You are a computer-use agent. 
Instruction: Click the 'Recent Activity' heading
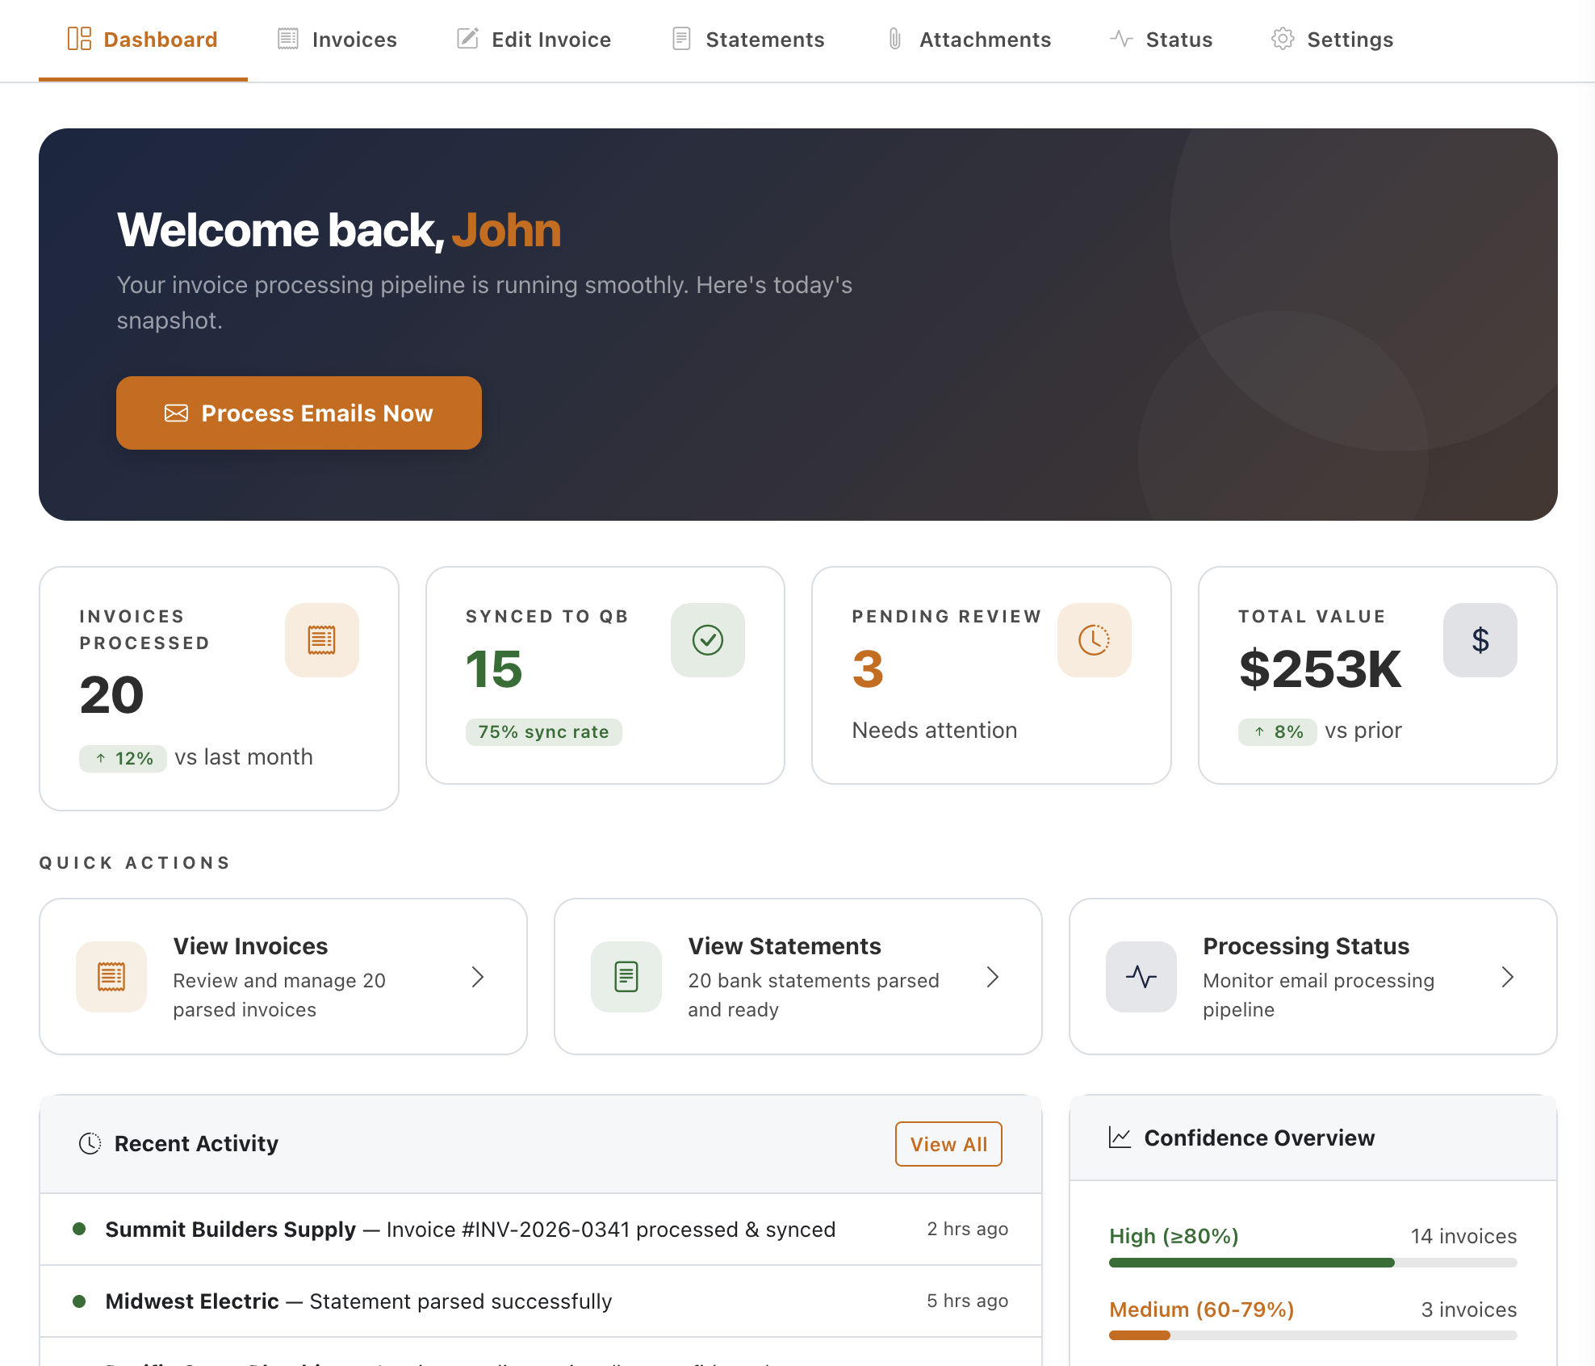click(x=196, y=1143)
